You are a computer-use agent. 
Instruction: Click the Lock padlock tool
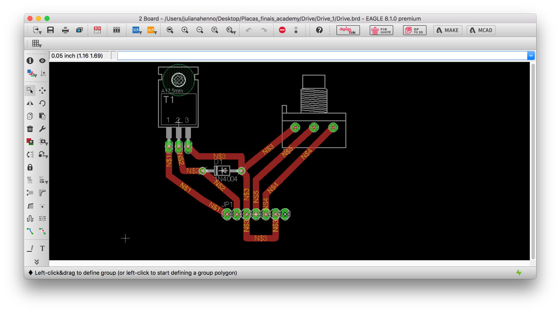30,167
